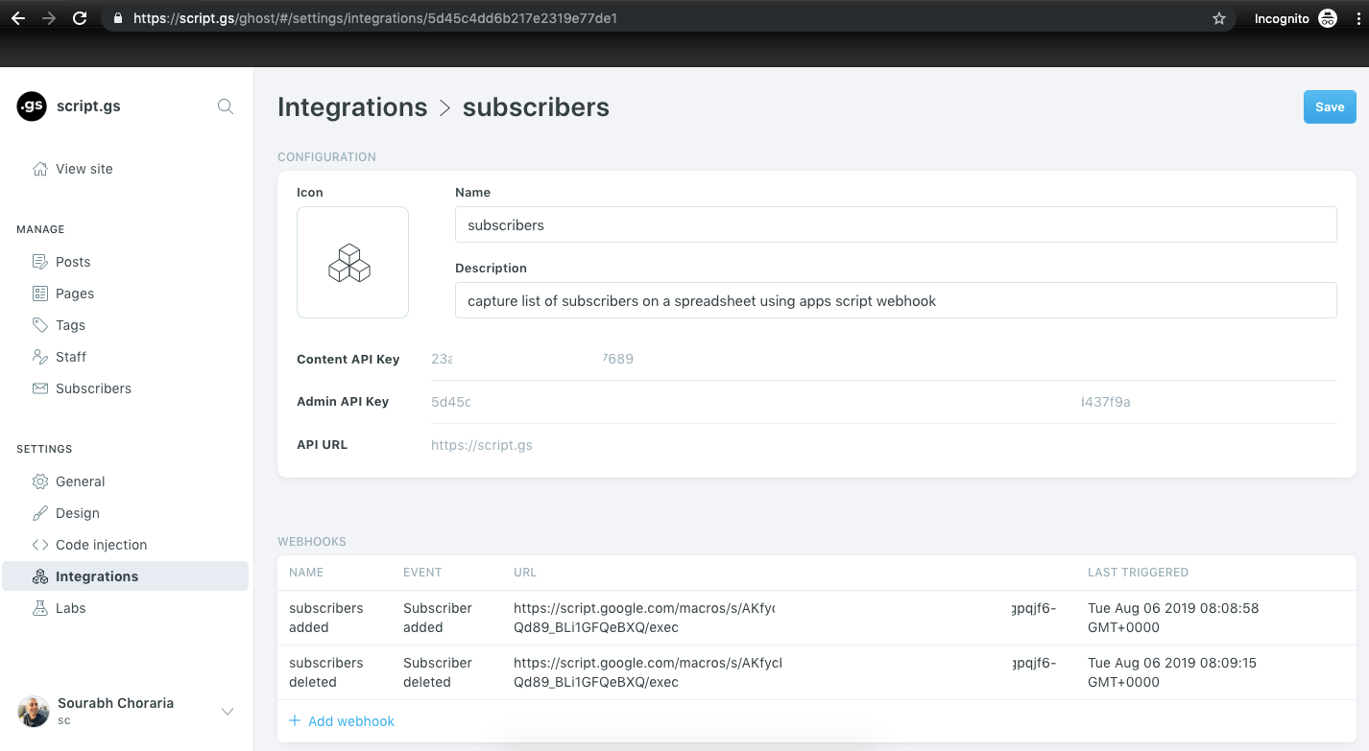Open Code injection settings
This screenshot has height=751, width=1369.
click(x=102, y=545)
